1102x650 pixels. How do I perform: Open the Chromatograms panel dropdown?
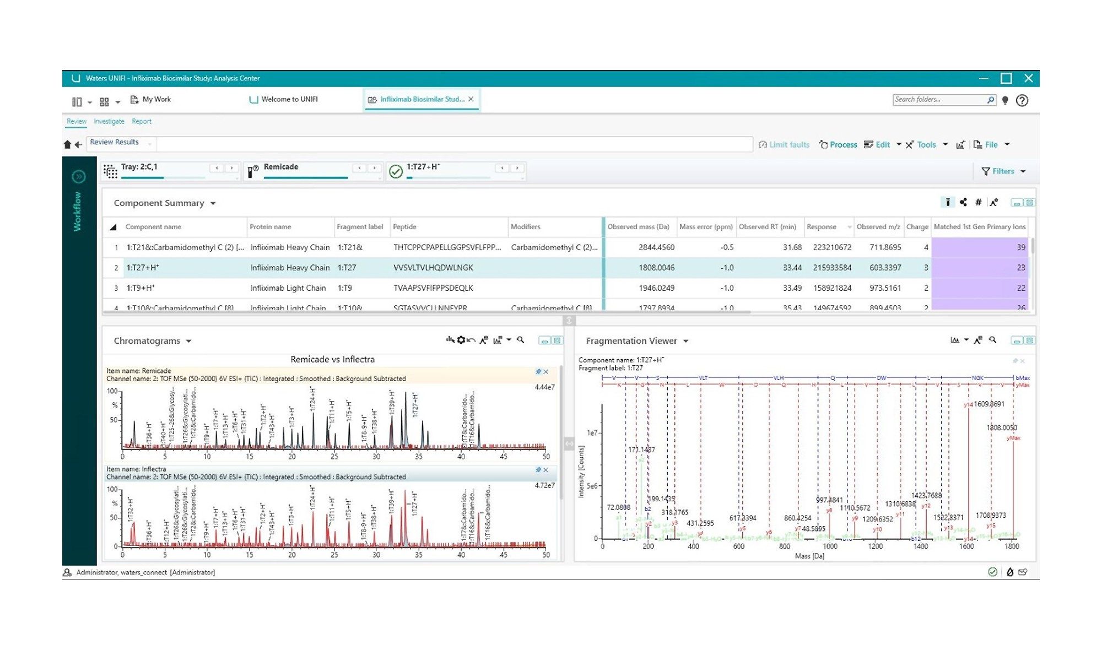[x=188, y=341]
